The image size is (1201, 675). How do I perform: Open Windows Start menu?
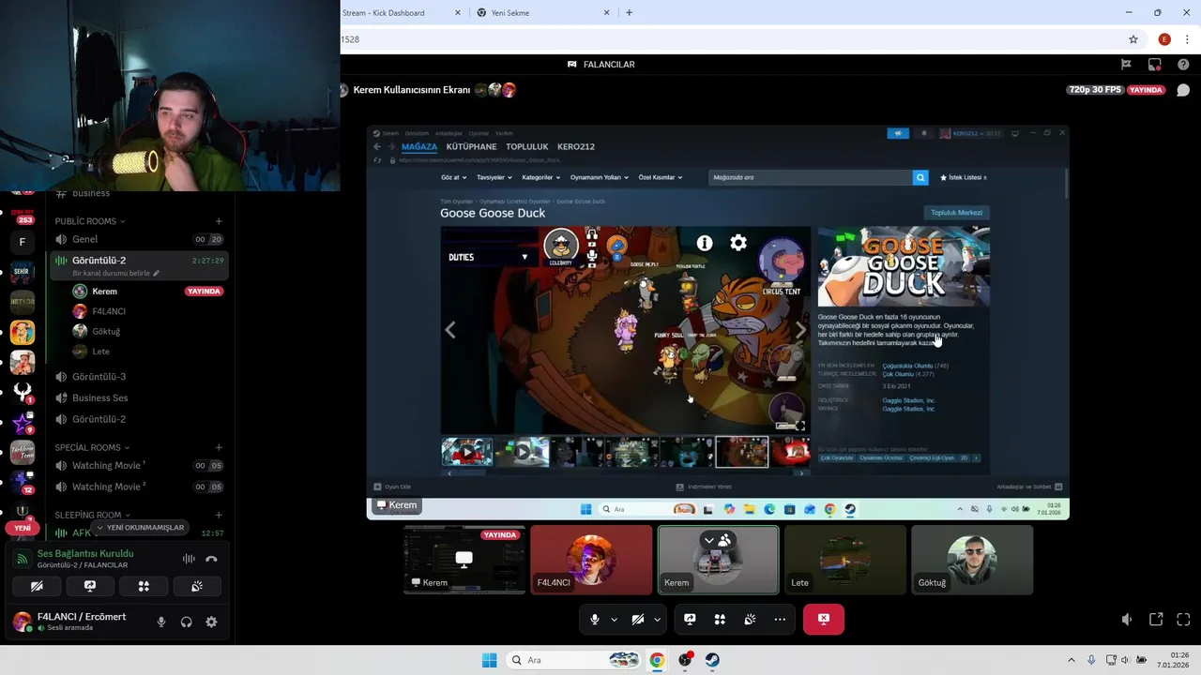point(489,660)
